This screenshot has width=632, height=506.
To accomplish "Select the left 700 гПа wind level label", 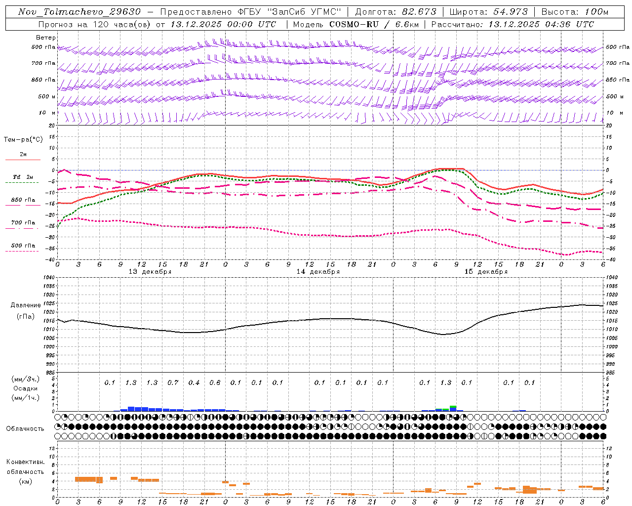I will [x=43, y=63].
